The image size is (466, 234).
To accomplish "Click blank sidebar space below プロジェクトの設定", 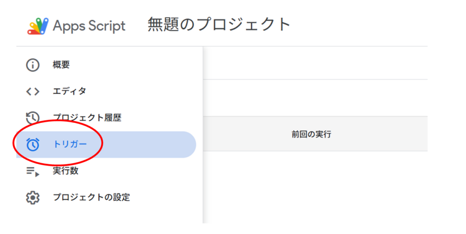I will pos(109,217).
